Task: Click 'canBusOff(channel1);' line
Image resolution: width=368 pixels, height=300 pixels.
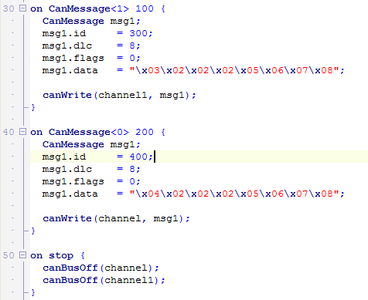Action: pyautogui.click(x=104, y=280)
